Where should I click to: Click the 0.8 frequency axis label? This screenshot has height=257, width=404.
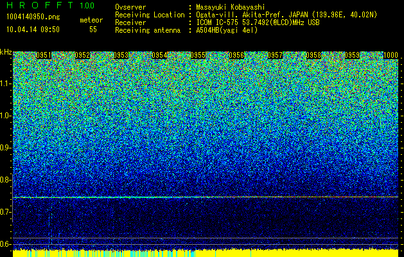[5, 180]
